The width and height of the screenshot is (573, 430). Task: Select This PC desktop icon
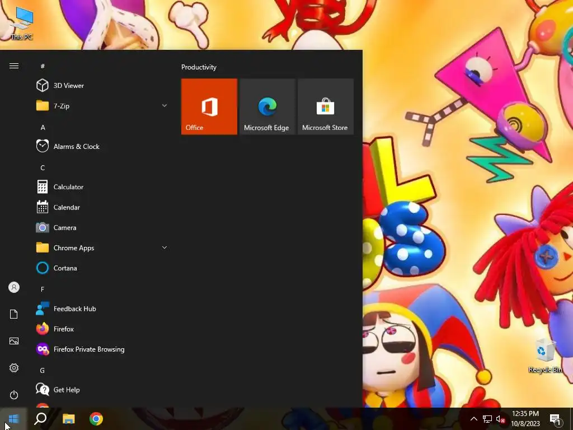(x=22, y=24)
